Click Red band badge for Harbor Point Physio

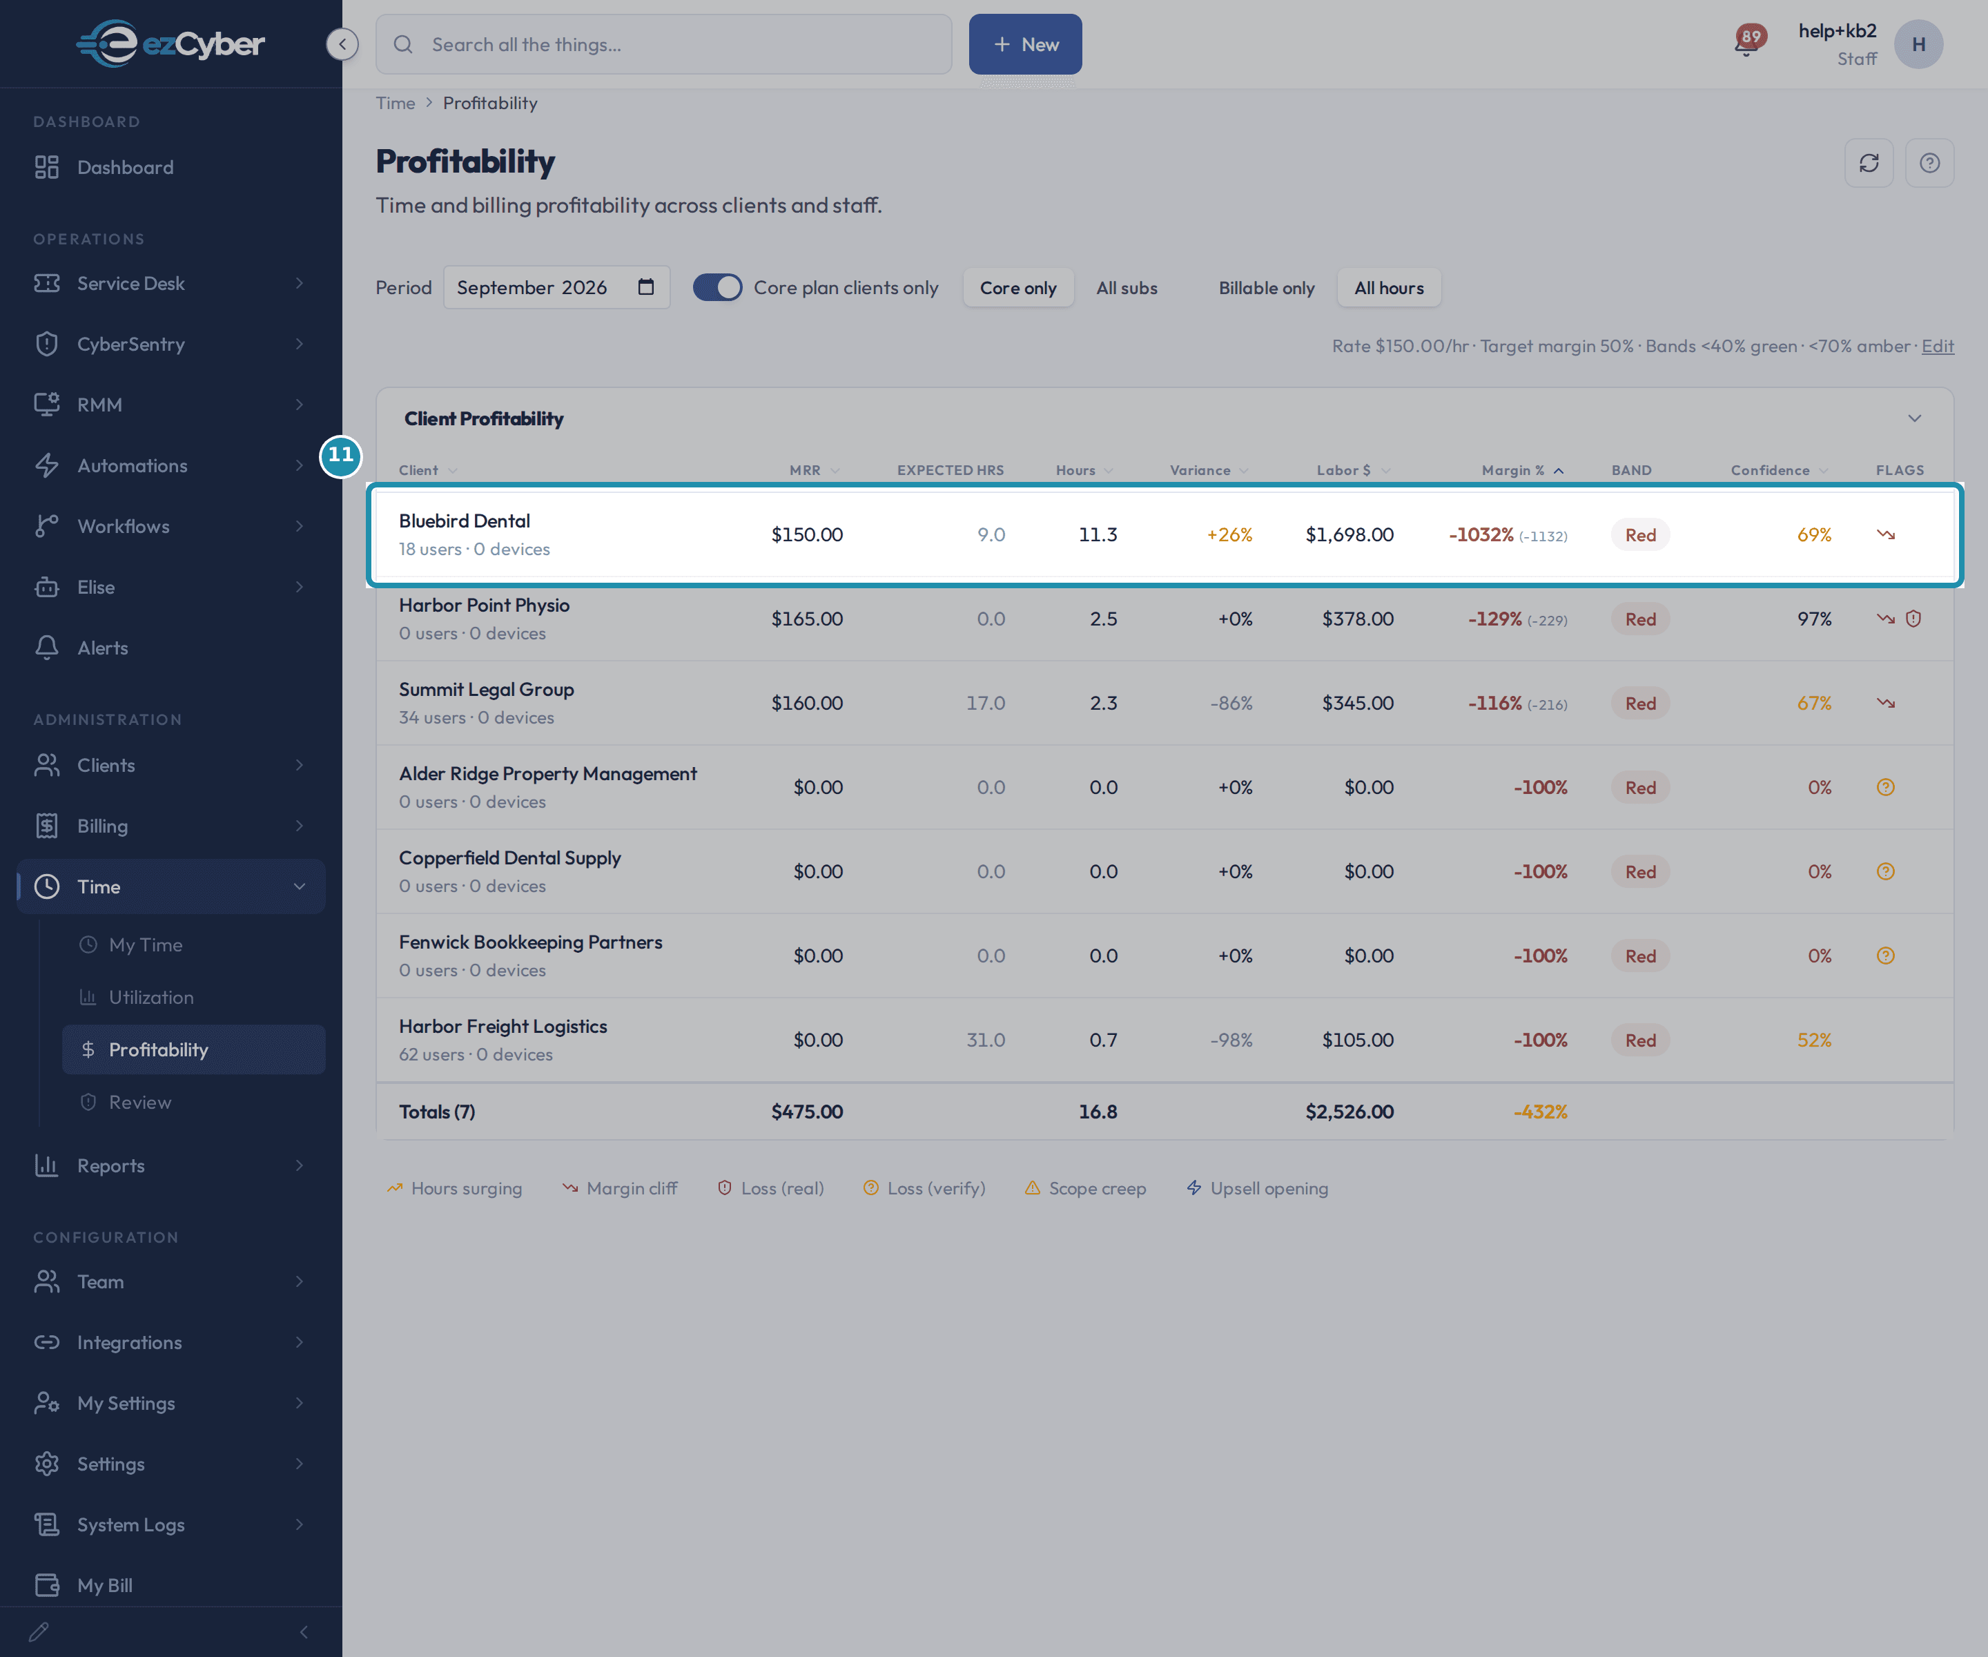pyautogui.click(x=1641, y=619)
